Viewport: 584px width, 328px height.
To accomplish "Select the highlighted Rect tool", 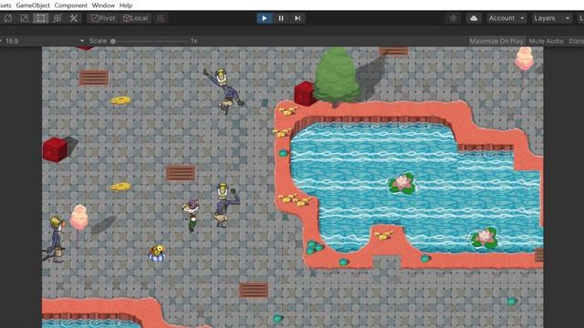I will [40, 18].
